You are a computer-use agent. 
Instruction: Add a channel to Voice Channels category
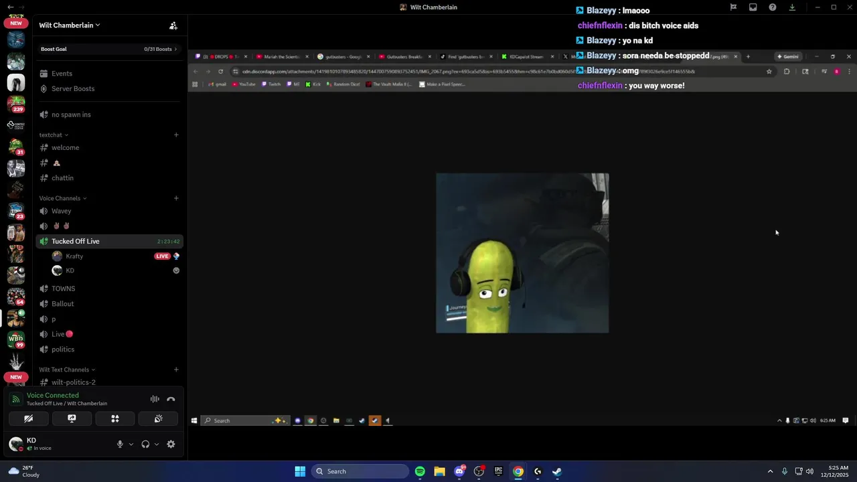(x=176, y=198)
